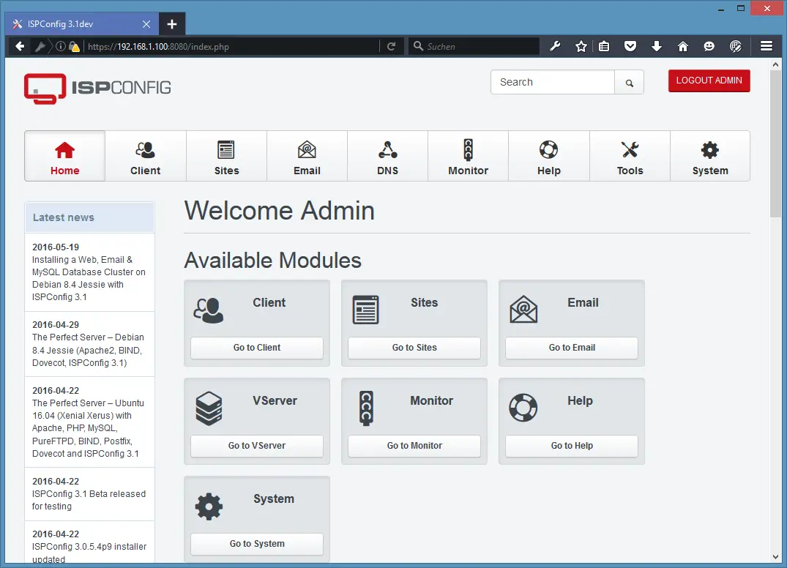787x568 pixels.
Task: Click the Client module card icon
Action: click(209, 310)
